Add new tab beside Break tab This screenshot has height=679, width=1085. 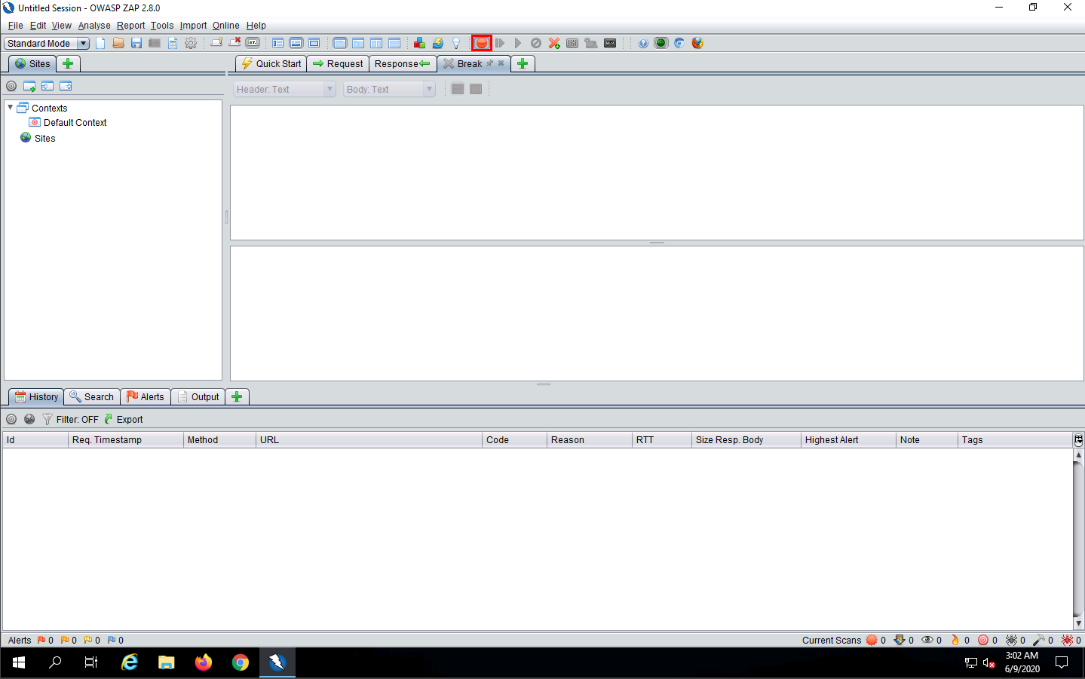pos(523,63)
